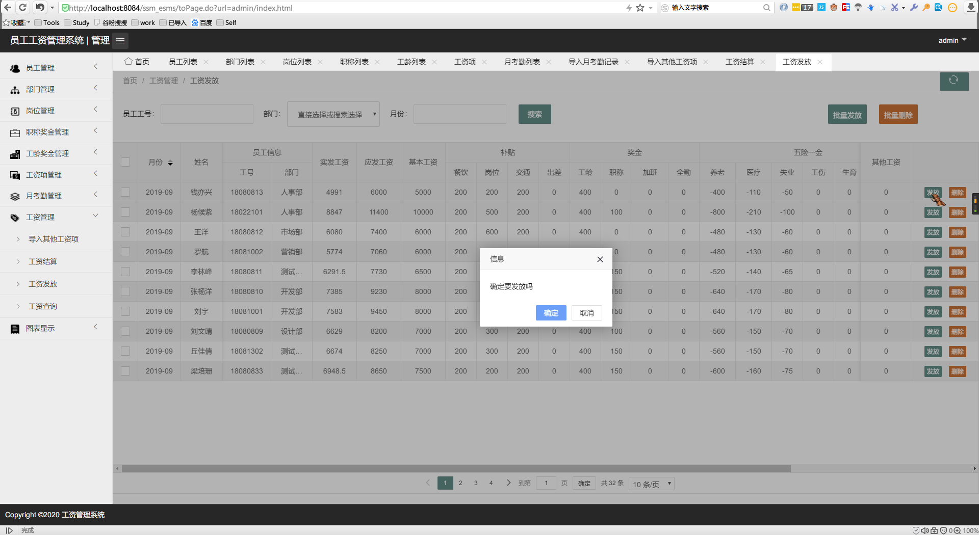Click the 工龄奖金管理 sidebar icon
Viewport: 979px width, 535px height.
pos(15,154)
